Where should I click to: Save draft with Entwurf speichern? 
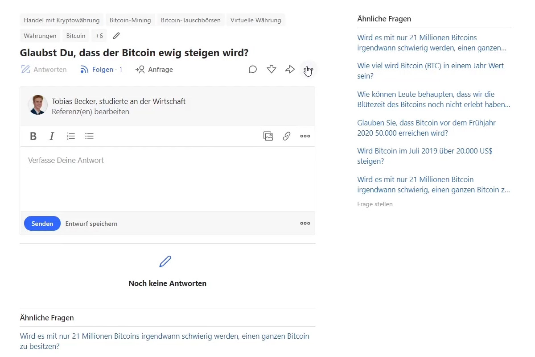tap(91, 224)
